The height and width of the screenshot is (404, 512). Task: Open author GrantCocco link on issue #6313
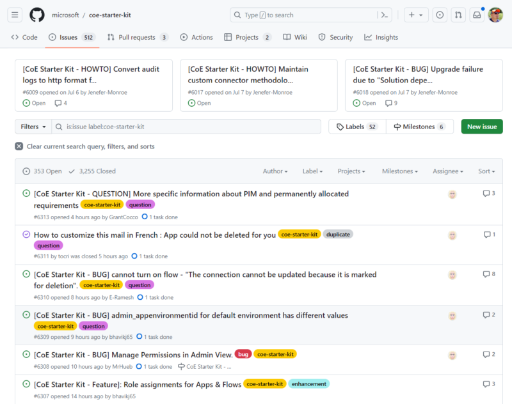(x=124, y=217)
